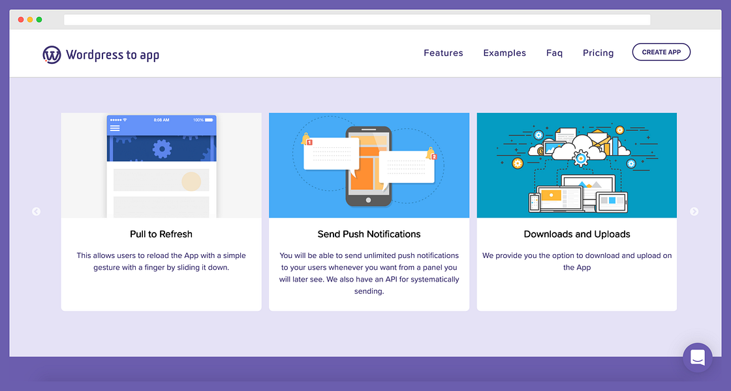The image size is (731, 391).
Task: Click the "Send Push Notifications" heading
Action: tap(369, 234)
